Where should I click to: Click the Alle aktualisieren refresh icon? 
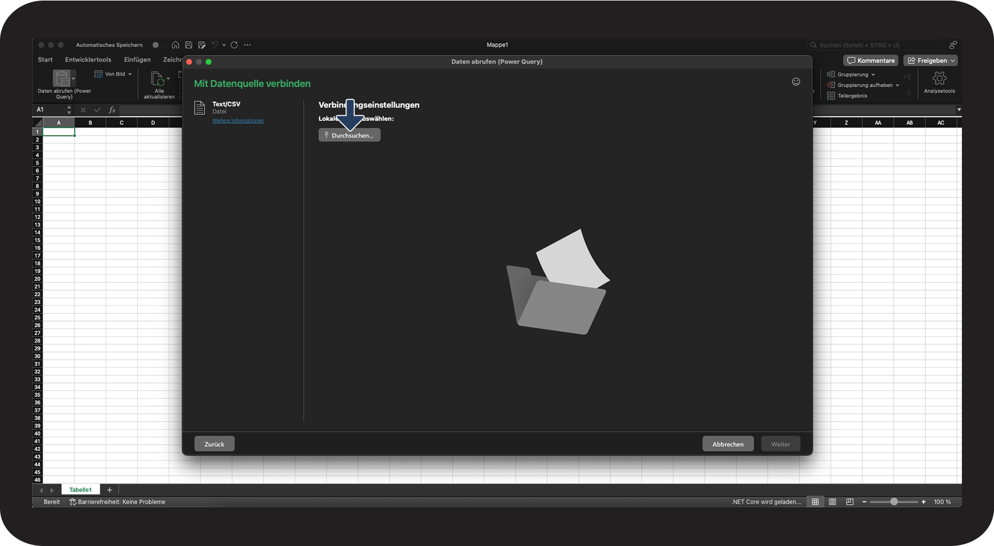158,79
